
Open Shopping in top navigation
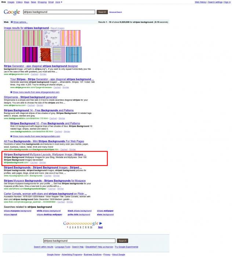42,2
